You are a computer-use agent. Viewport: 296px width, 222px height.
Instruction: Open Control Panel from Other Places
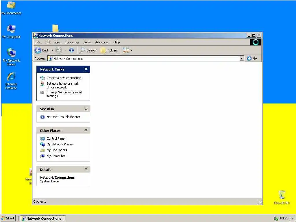coord(56,138)
